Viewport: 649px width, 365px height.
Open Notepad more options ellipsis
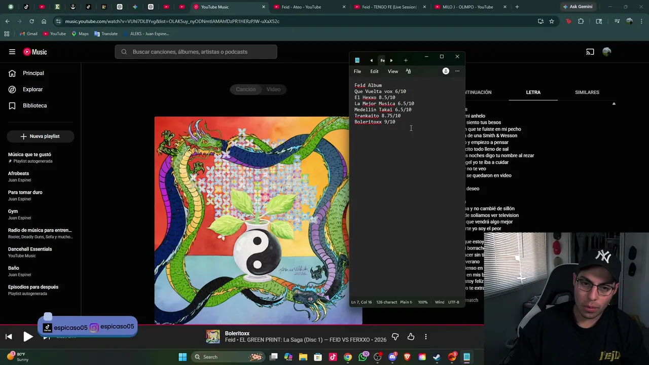click(457, 71)
